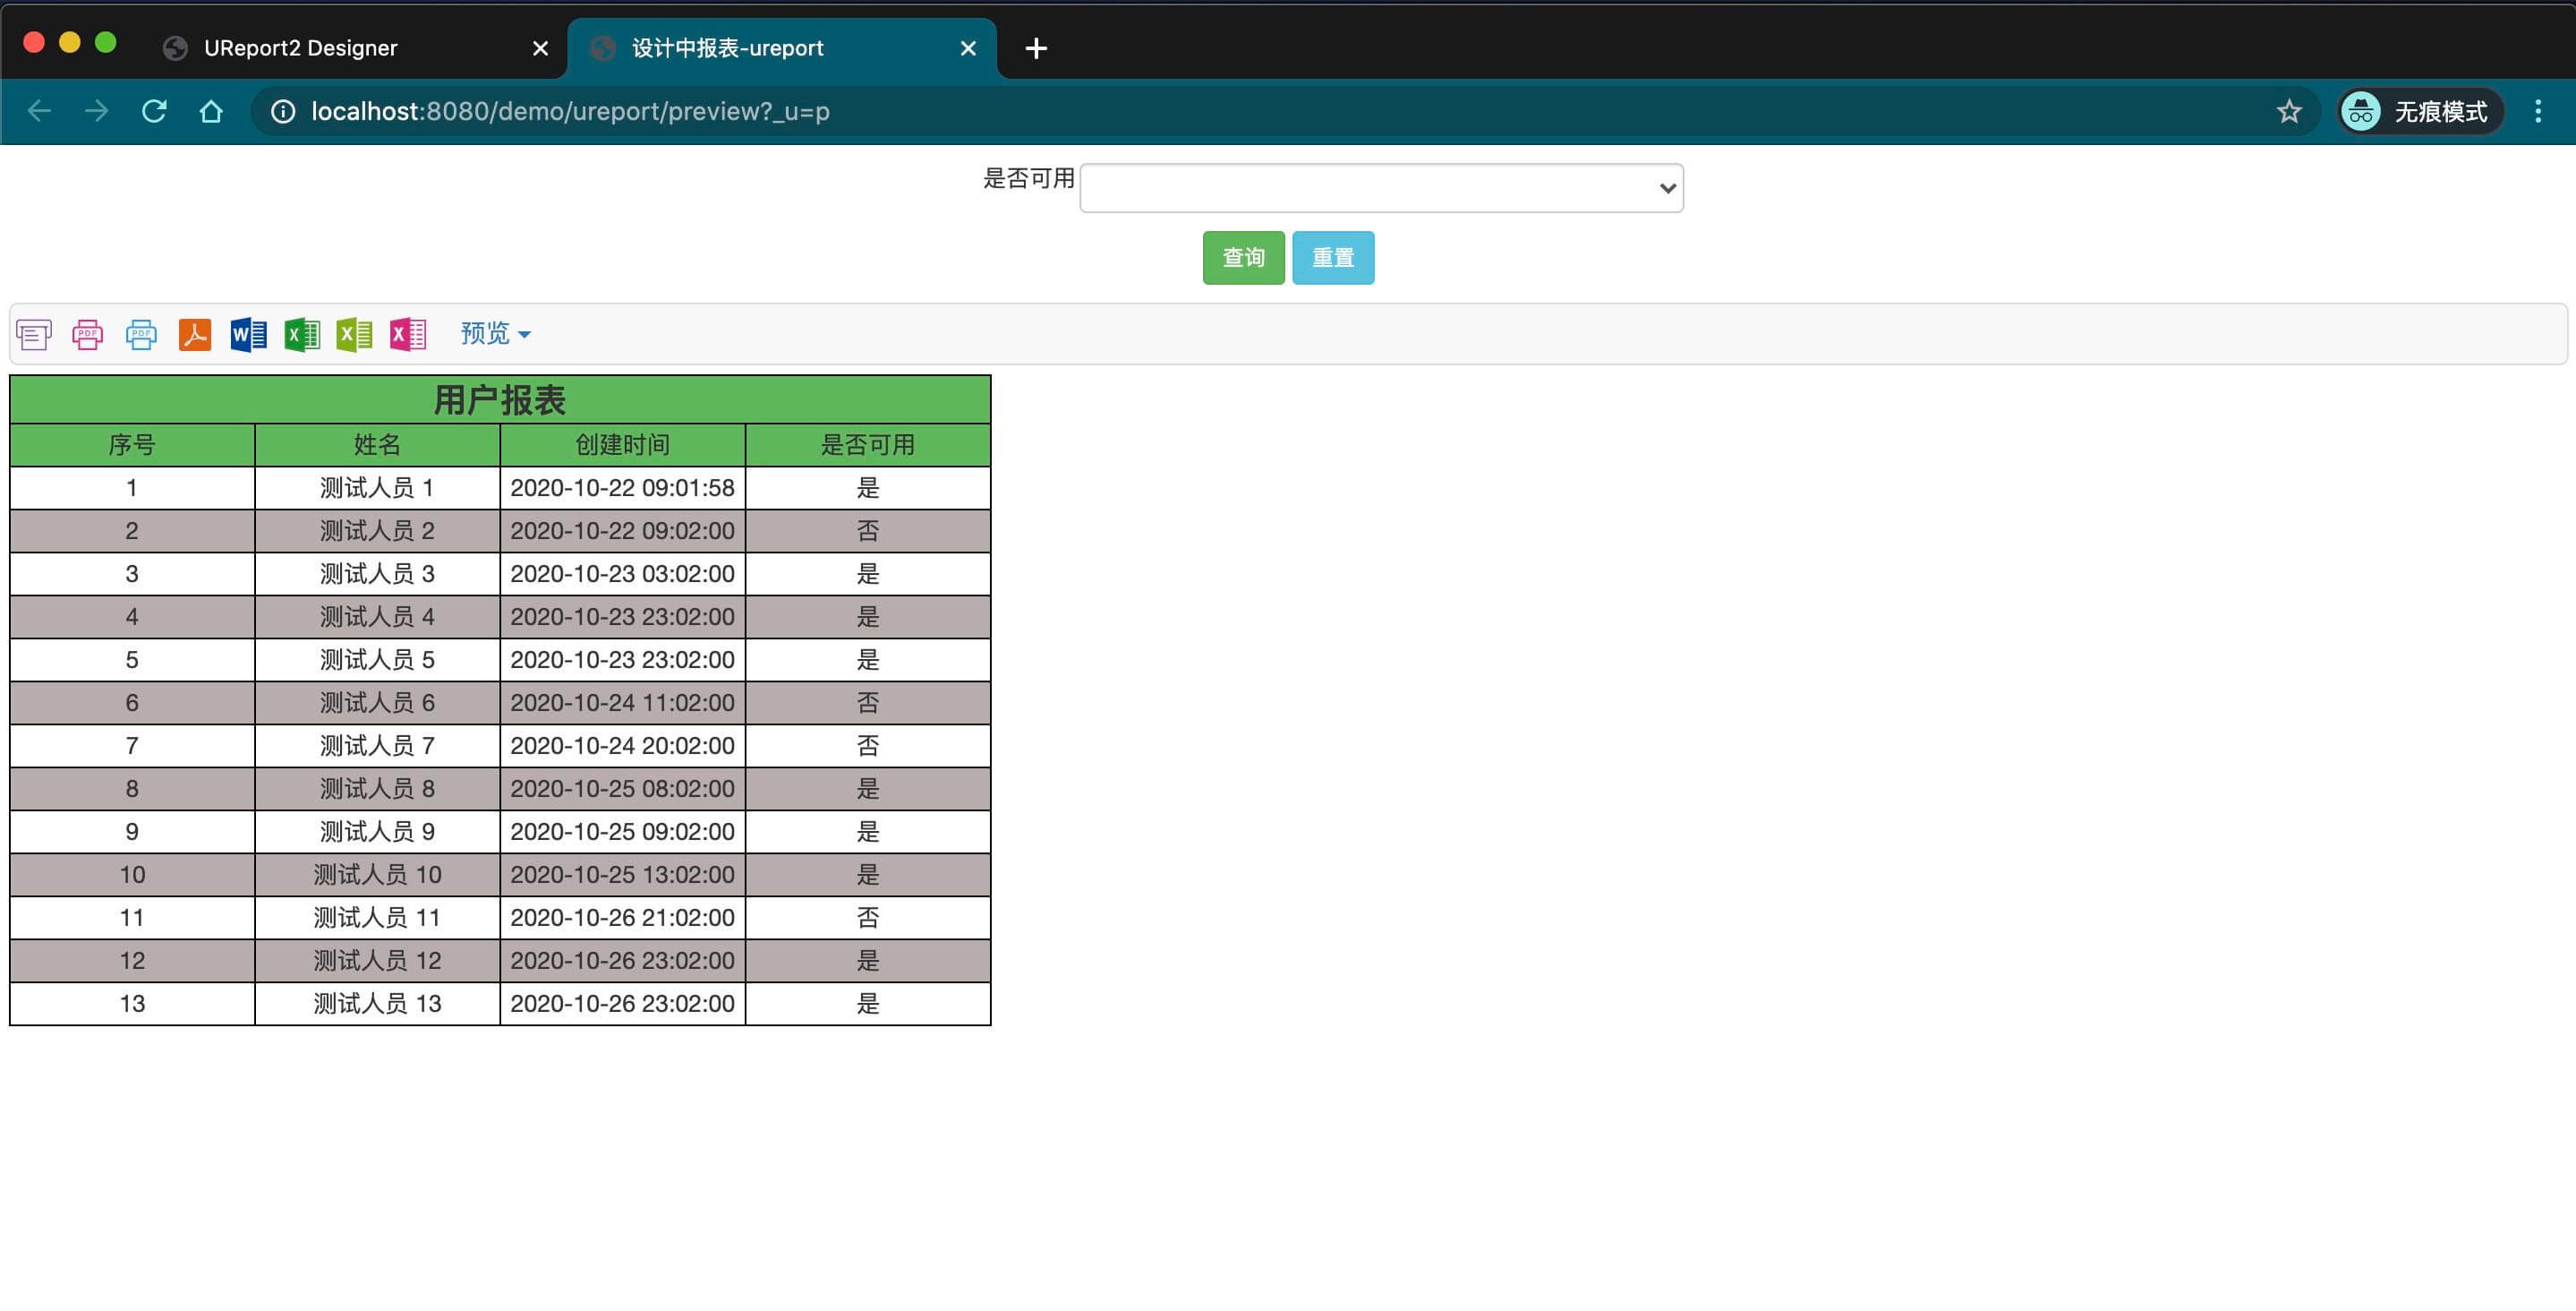
Task: Bookmark this page with the star
Action: (2289, 111)
